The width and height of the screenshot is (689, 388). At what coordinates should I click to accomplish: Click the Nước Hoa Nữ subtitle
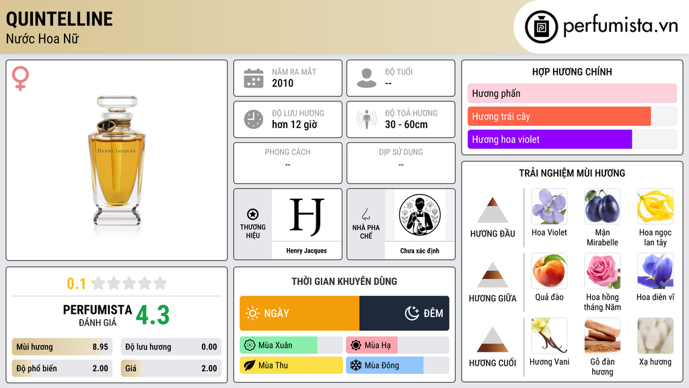tap(42, 38)
